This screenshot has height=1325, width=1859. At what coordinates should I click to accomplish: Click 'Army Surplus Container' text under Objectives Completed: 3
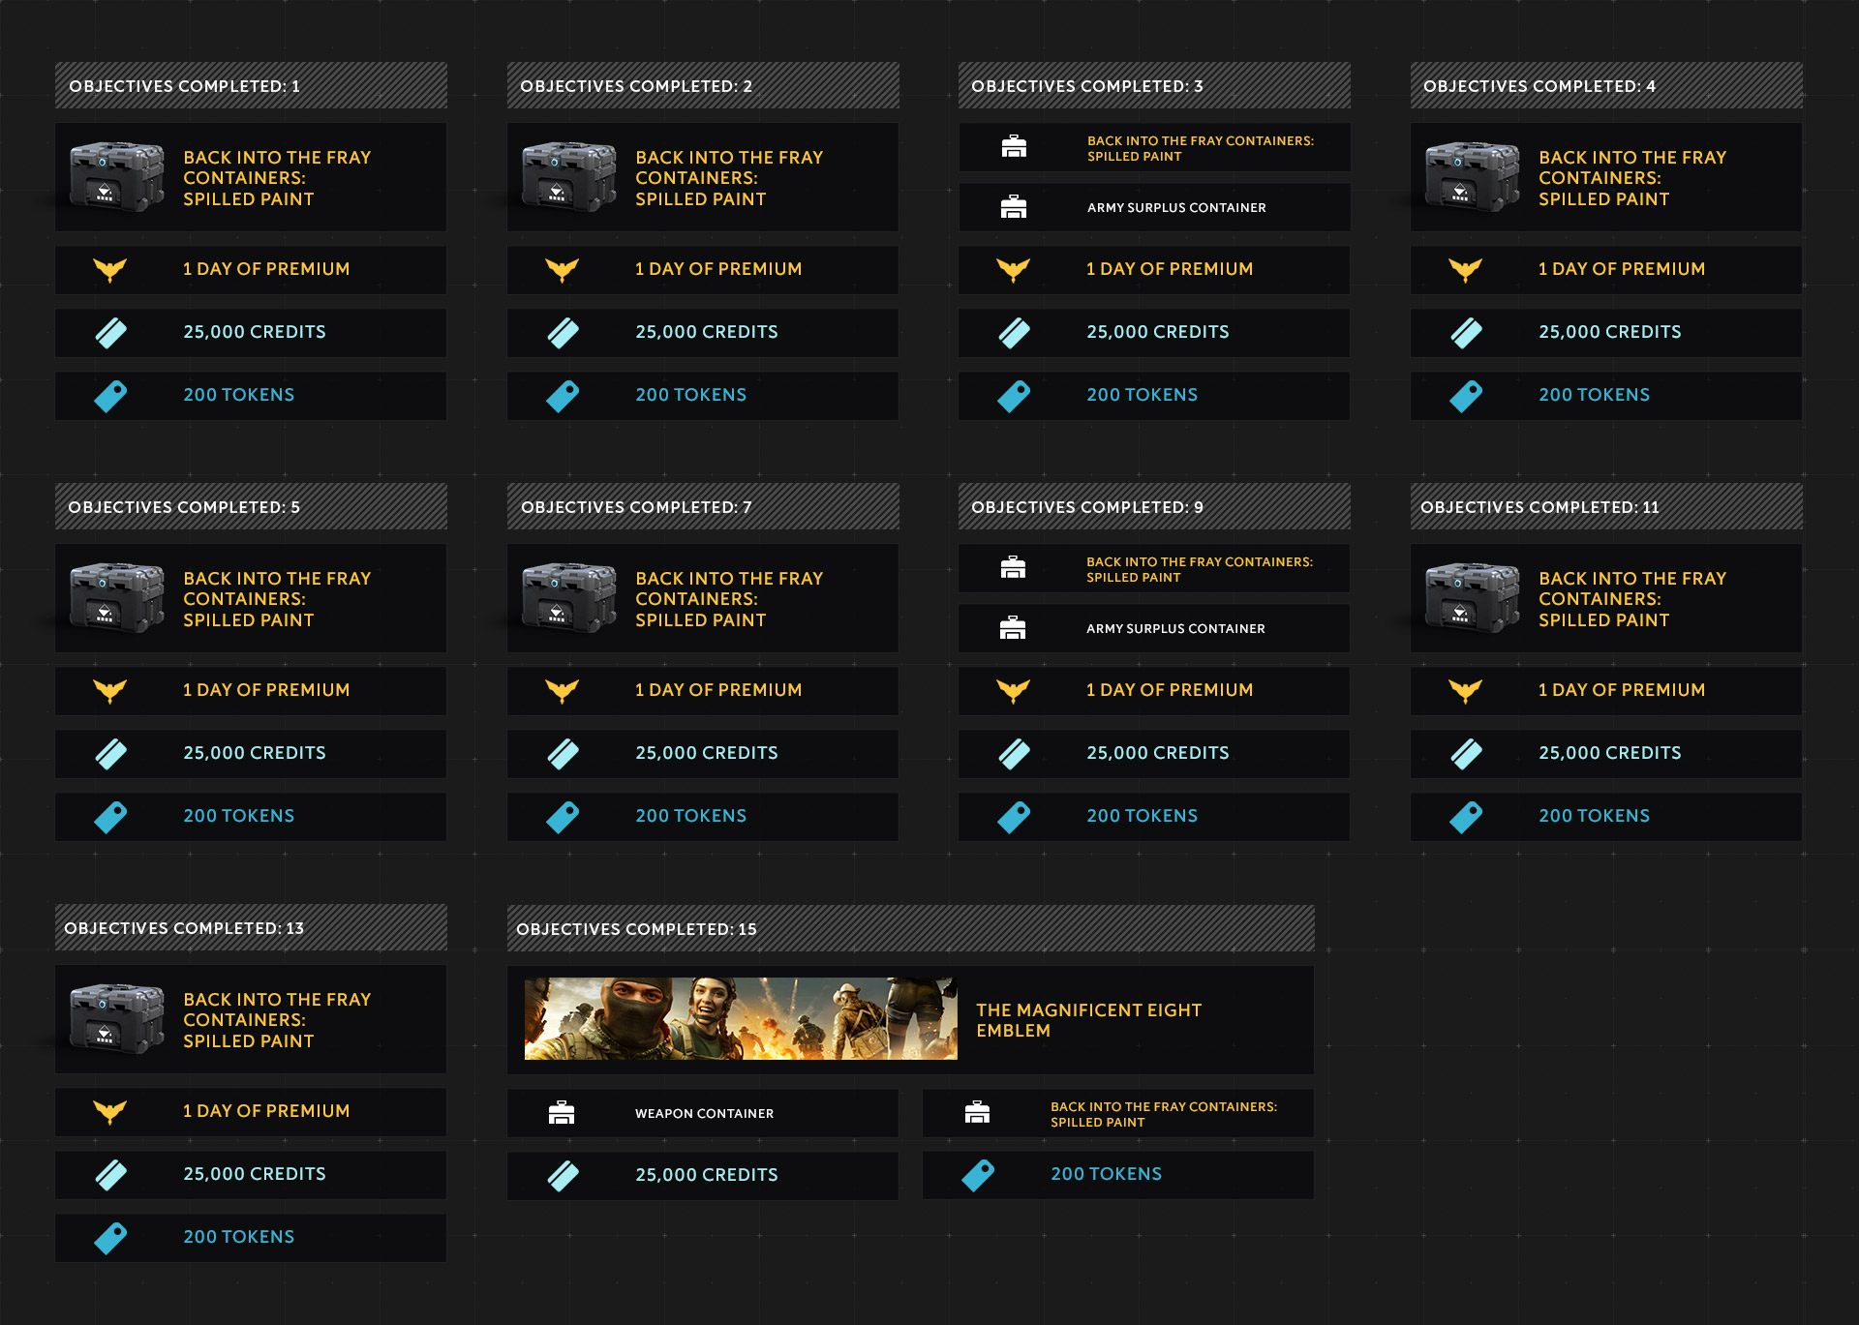pos(1176,207)
